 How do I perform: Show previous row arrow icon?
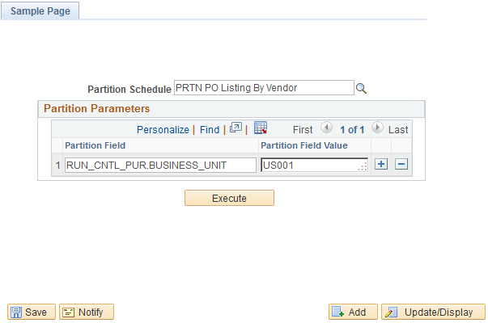coord(326,128)
